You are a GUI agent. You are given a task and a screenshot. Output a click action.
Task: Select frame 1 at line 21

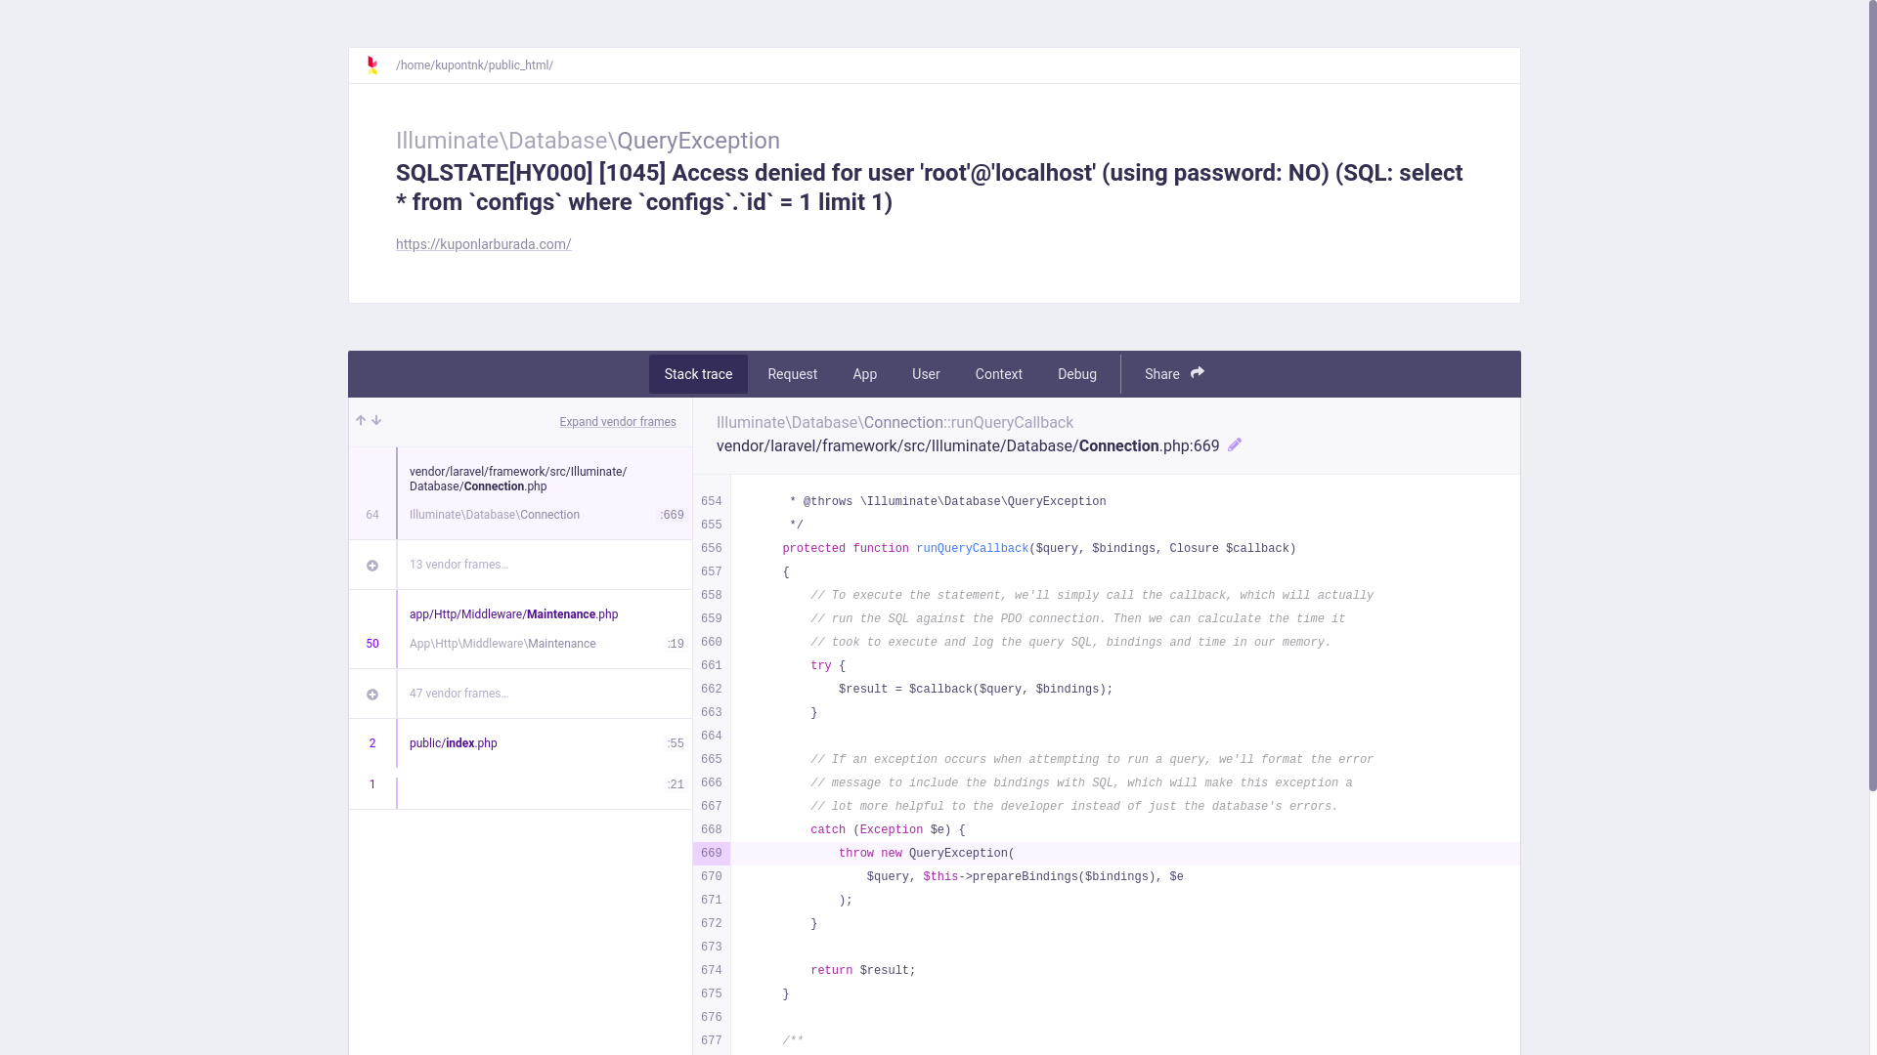coord(520,788)
